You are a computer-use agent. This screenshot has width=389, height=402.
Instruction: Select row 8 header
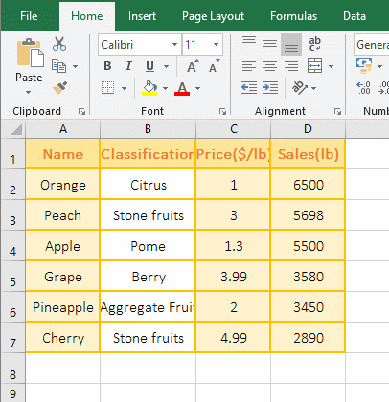12,368
